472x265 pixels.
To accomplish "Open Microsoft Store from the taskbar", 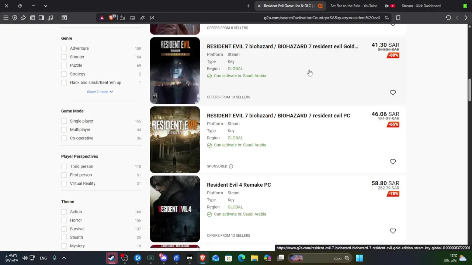I will (x=229, y=258).
